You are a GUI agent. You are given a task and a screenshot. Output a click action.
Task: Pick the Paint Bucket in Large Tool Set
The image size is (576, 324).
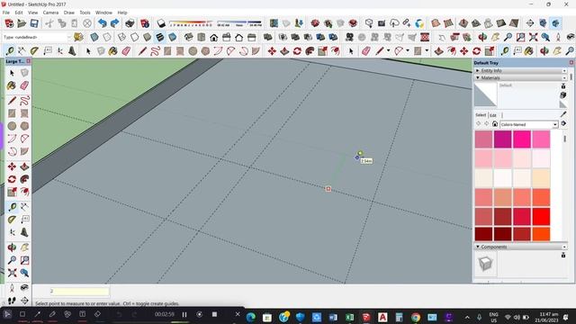[12, 85]
